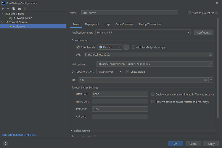Enable Store as project file
The image size is (222, 148).
[x=189, y=13]
